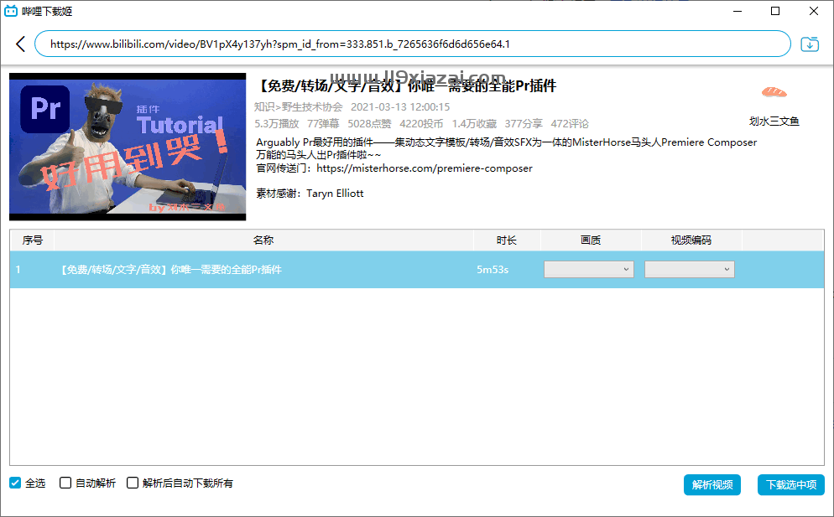Open the 画质 quality dropdown

[x=589, y=269]
